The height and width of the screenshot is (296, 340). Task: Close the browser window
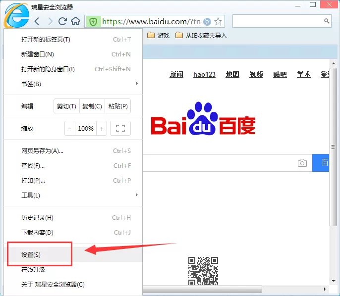point(329,4)
